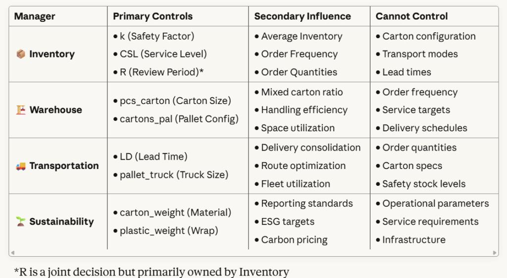Click the Mixed carton ratio entry
This screenshot has width=507, height=278.
pyautogui.click(x=302, y=92)
